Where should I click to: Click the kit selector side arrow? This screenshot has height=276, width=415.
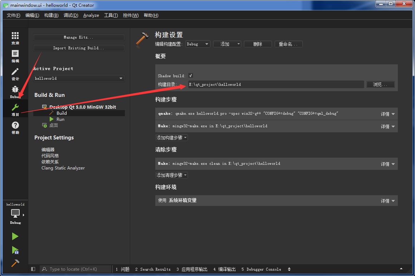click(x=24, y=215)
